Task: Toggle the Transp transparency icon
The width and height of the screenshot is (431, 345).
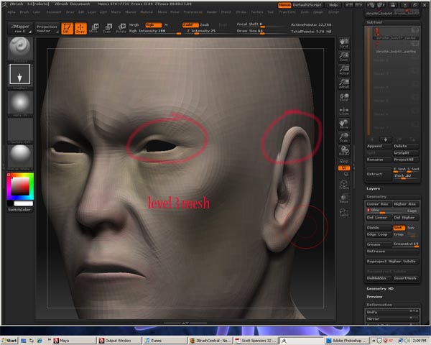Action: click(x=344, y=198)
